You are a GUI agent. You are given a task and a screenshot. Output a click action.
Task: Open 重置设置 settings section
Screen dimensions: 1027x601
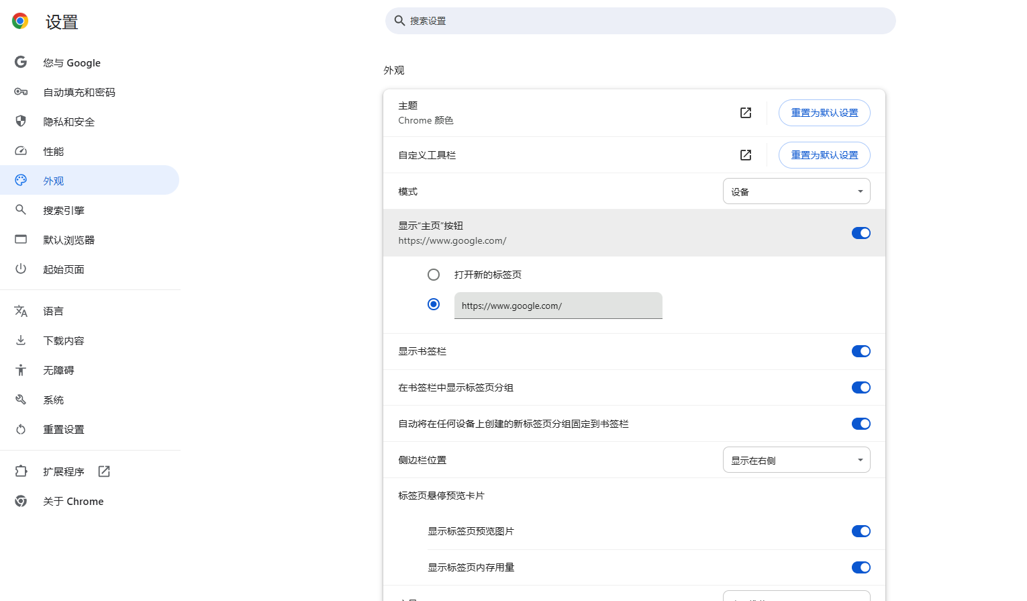coord(89,429)
